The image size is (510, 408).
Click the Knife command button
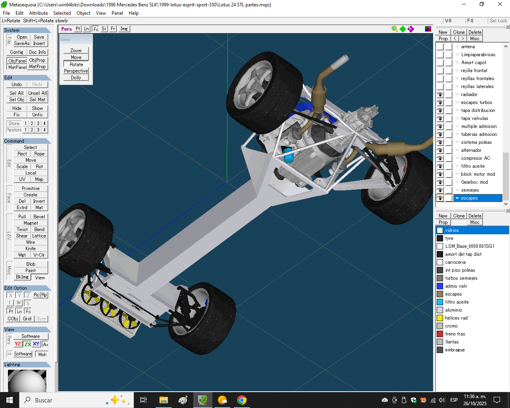click(x=31, y=249)
